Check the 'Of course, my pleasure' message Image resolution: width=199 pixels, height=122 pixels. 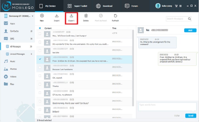40,93
